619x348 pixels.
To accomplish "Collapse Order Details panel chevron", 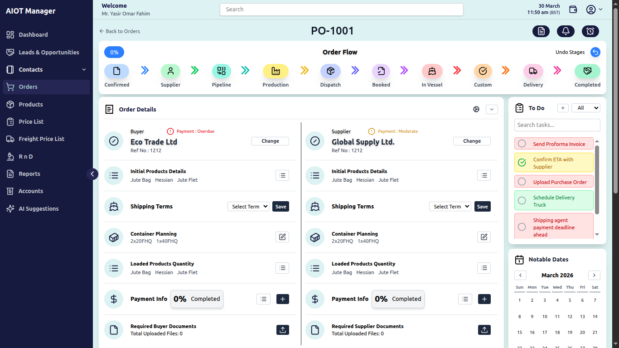I will [x=492, y=109].
